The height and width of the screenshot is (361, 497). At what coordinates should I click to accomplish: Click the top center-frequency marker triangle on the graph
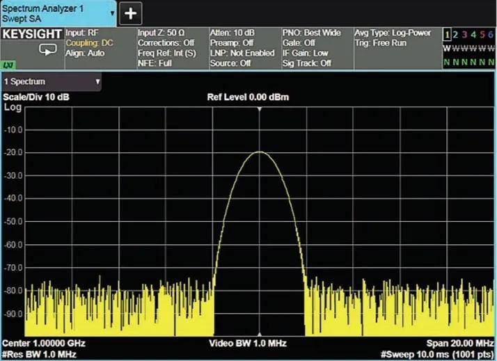[260, 110]
